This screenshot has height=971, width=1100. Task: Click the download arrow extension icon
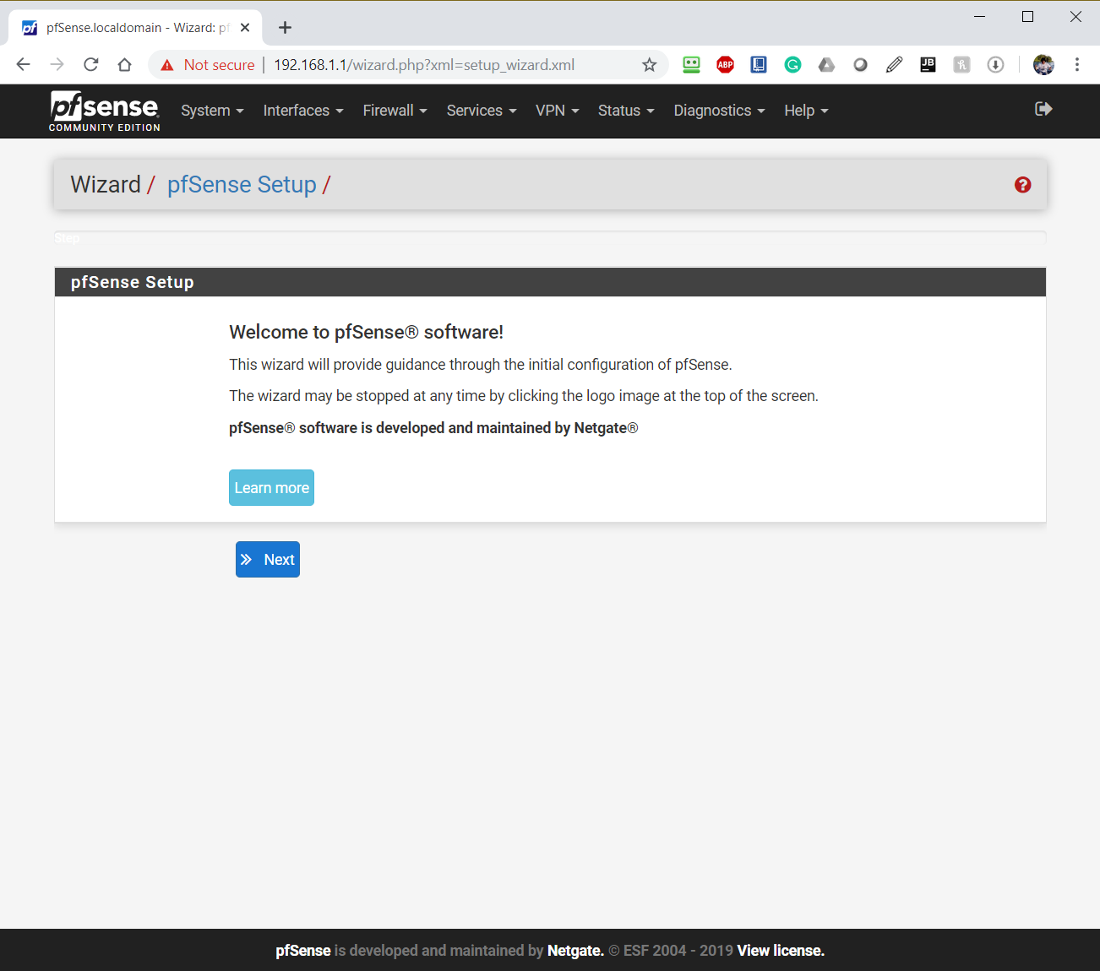pos(995,65)
